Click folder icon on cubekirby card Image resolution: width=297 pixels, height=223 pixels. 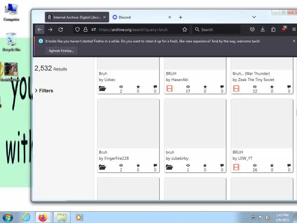tap(169, 167)
